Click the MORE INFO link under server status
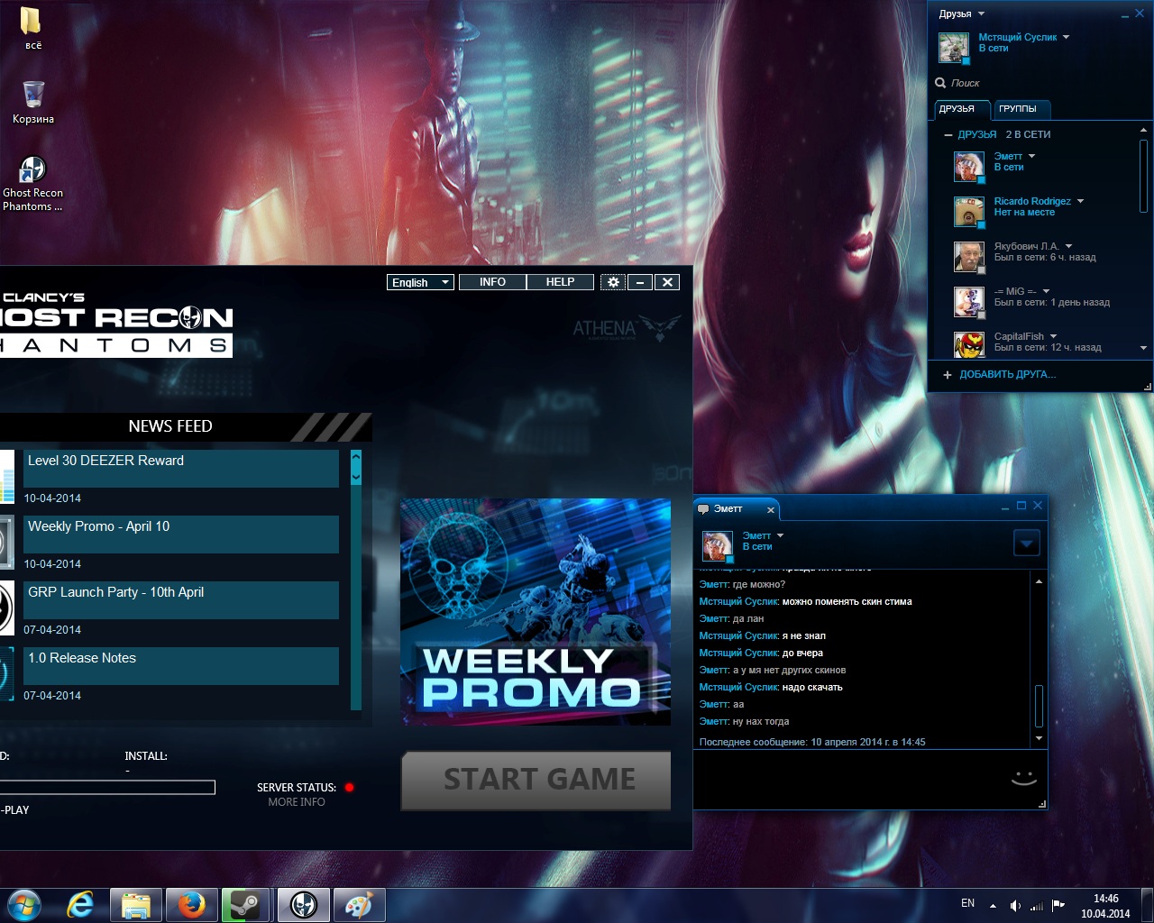Image resolution: width=1154 pixels, height=923 pixels. 297,802
